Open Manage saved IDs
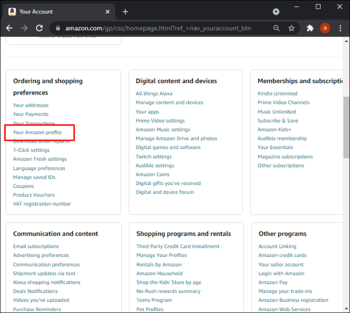 coord(34,177)
